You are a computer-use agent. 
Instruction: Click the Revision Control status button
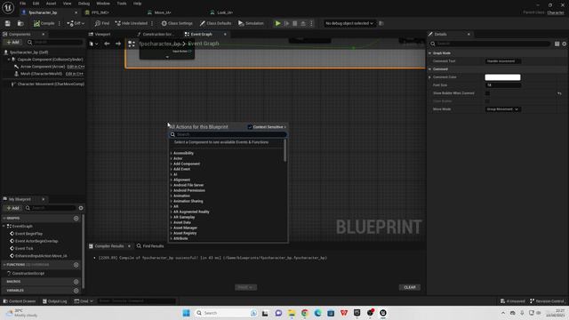(548, 301)
